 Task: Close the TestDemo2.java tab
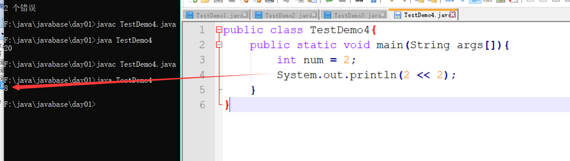pos(313,15)
